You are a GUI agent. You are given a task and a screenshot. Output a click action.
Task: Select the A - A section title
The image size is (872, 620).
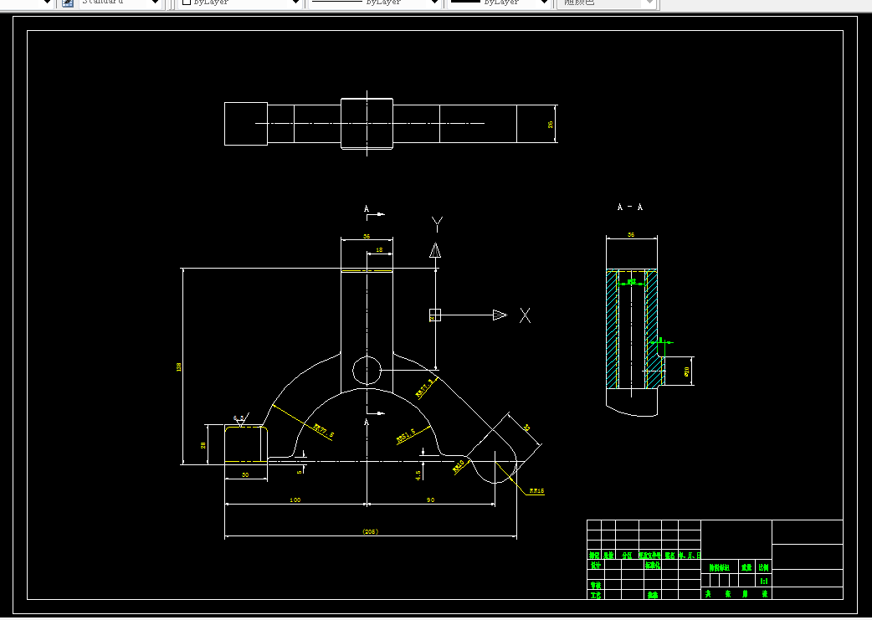tap(630, 207)
